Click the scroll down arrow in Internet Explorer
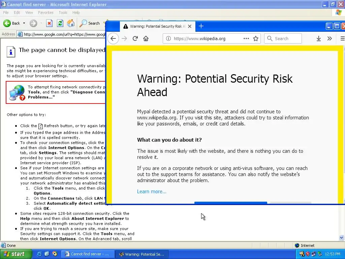The image size is (345, 259). coord(342,237)
